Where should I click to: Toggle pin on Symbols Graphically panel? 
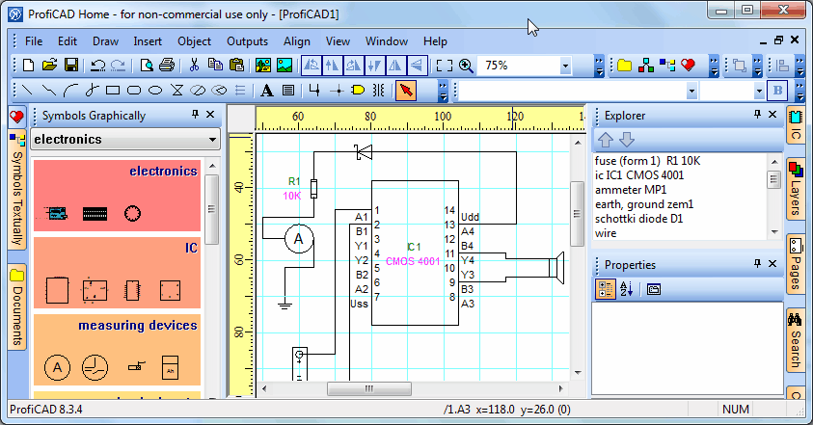click(x=195, y=114)
